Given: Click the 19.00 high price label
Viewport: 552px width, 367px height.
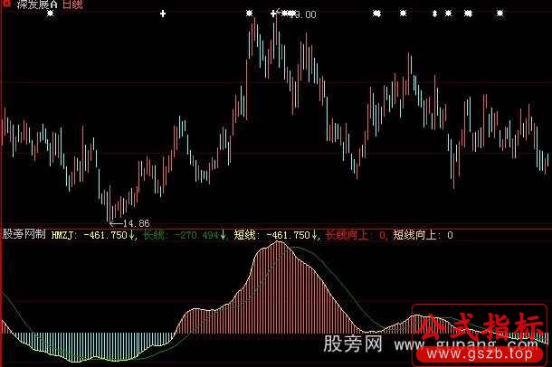Looking at the screenshot, I should pyautogui.click(x=301, y=14).
